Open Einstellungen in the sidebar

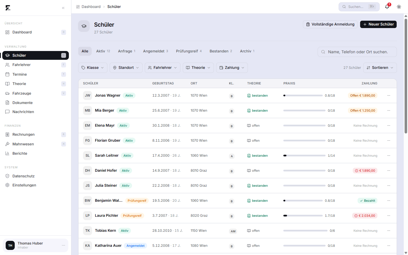tap(35, 185)
